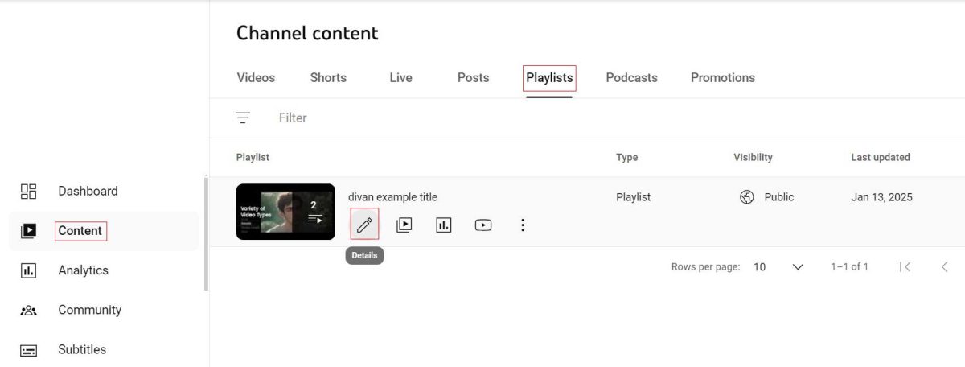Click the Filter input field
This screenshot has width=965, height=367.
pos(293,118)
